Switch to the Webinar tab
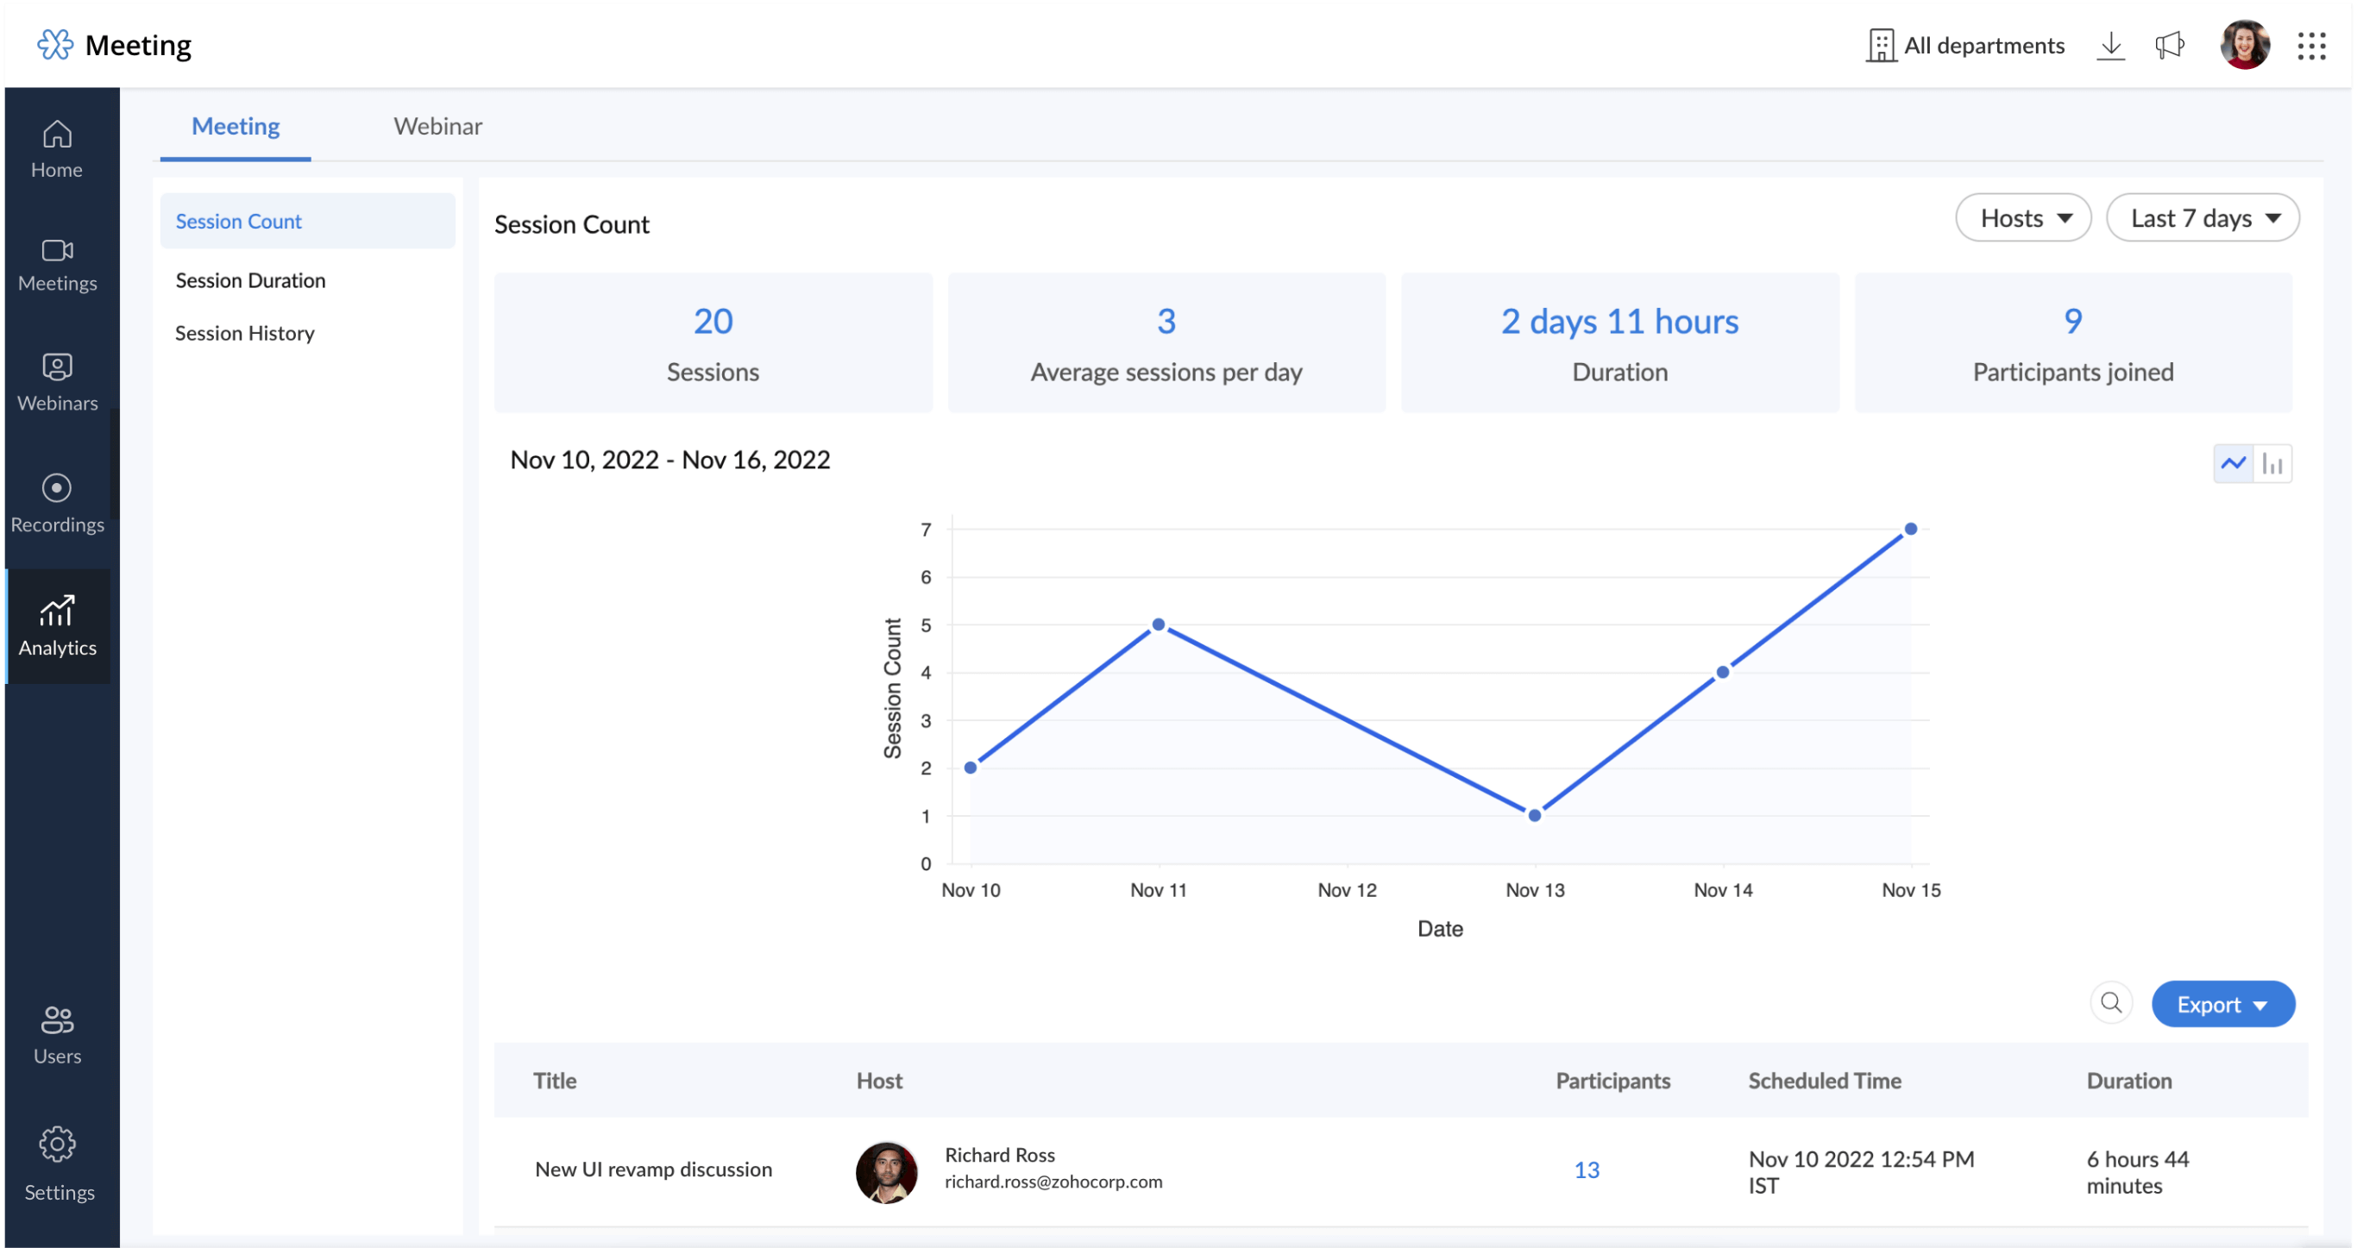The image size is (2357, 1248). tap(438, 125)
